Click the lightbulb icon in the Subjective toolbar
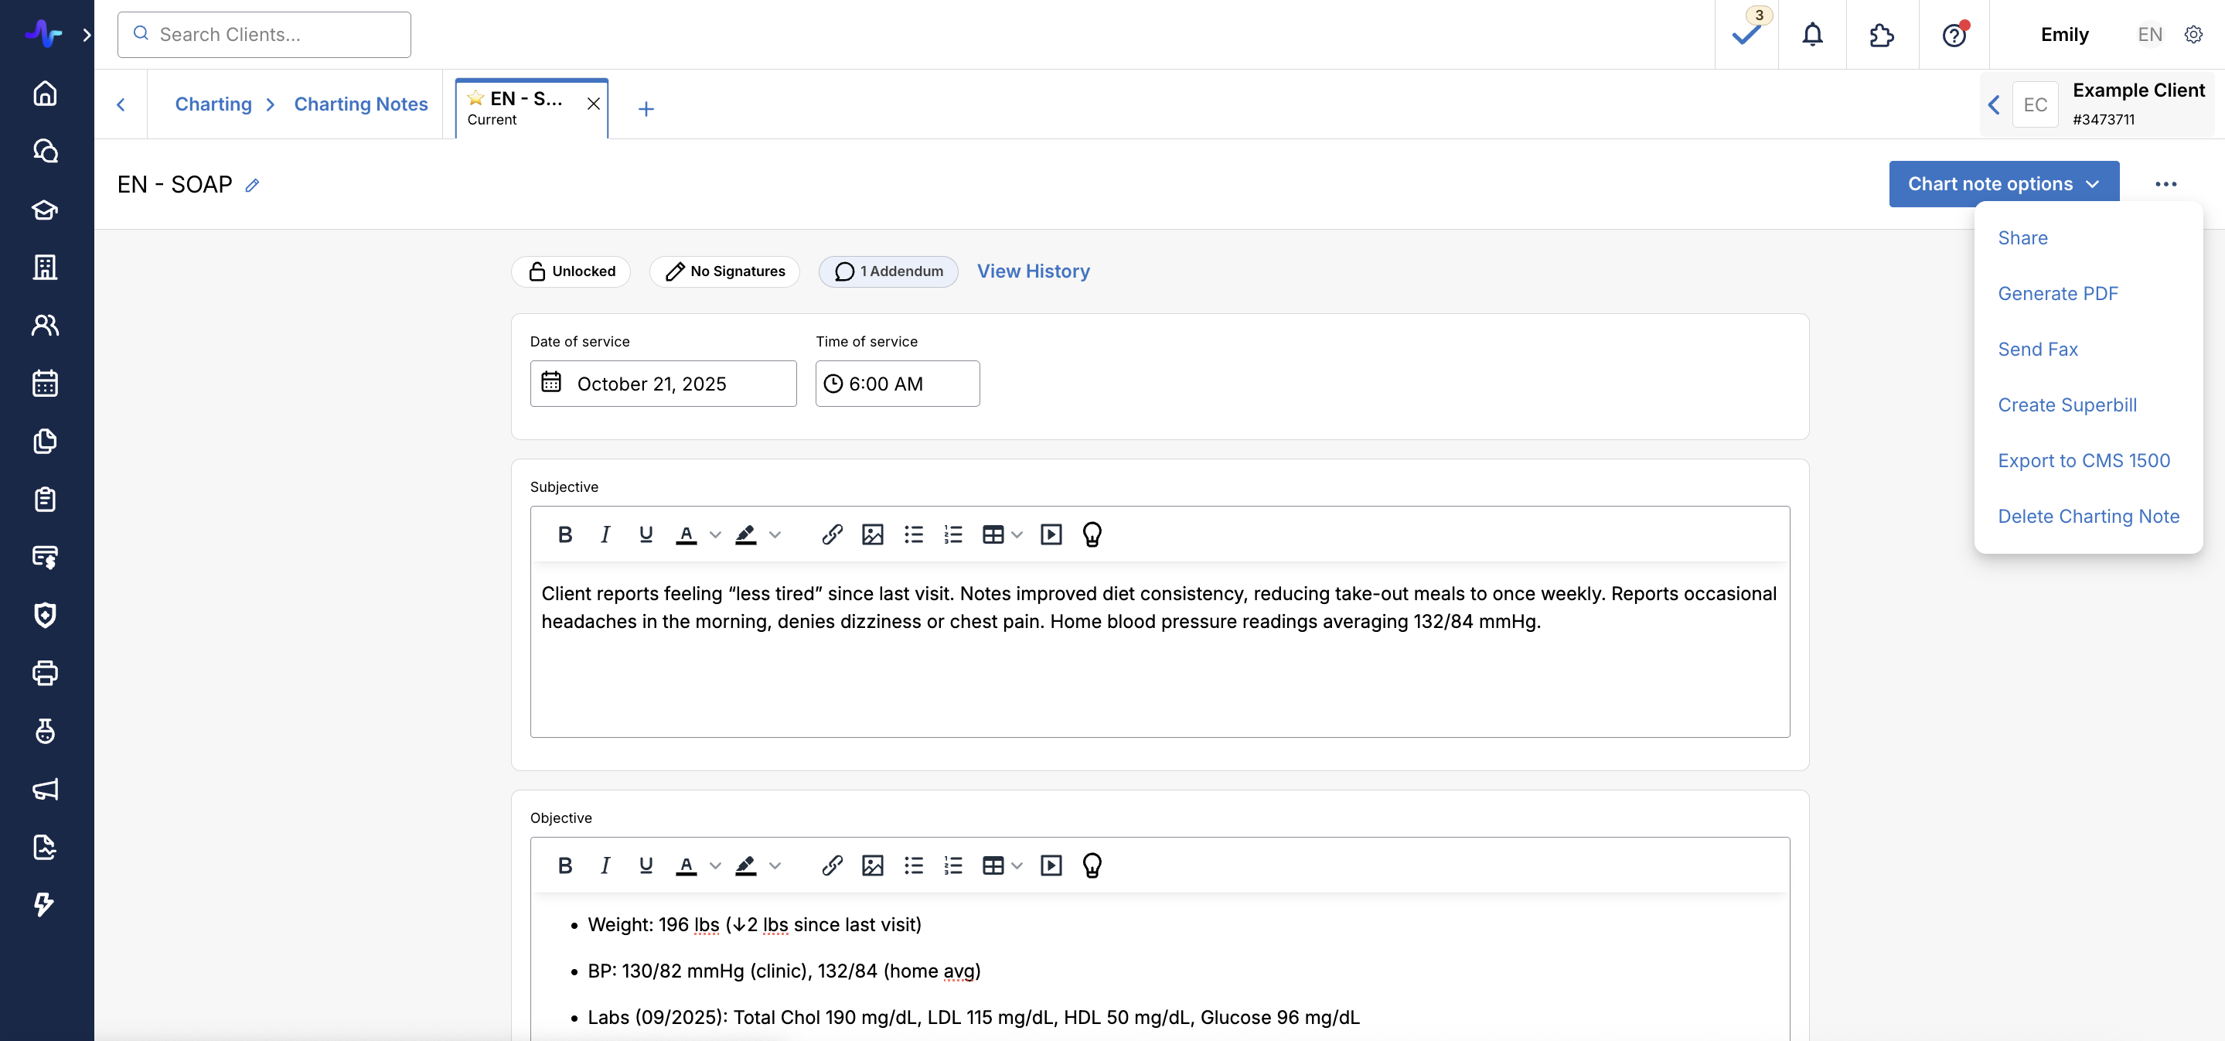Viewport: 2225px width, 1041px height. pyautogui.click(x=1092, y=534)
